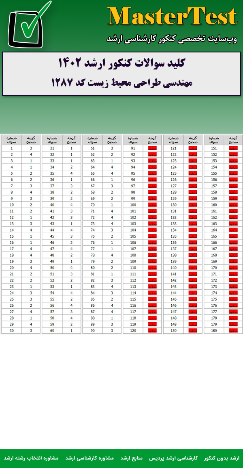Click the red hidden answer for question 151
Screen dimensions: 243x468
(x=233, y=148)
